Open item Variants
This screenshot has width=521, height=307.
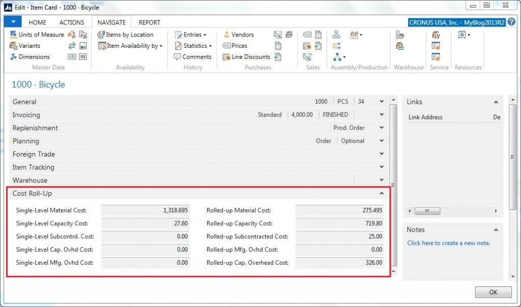click(x=25, y=46)
